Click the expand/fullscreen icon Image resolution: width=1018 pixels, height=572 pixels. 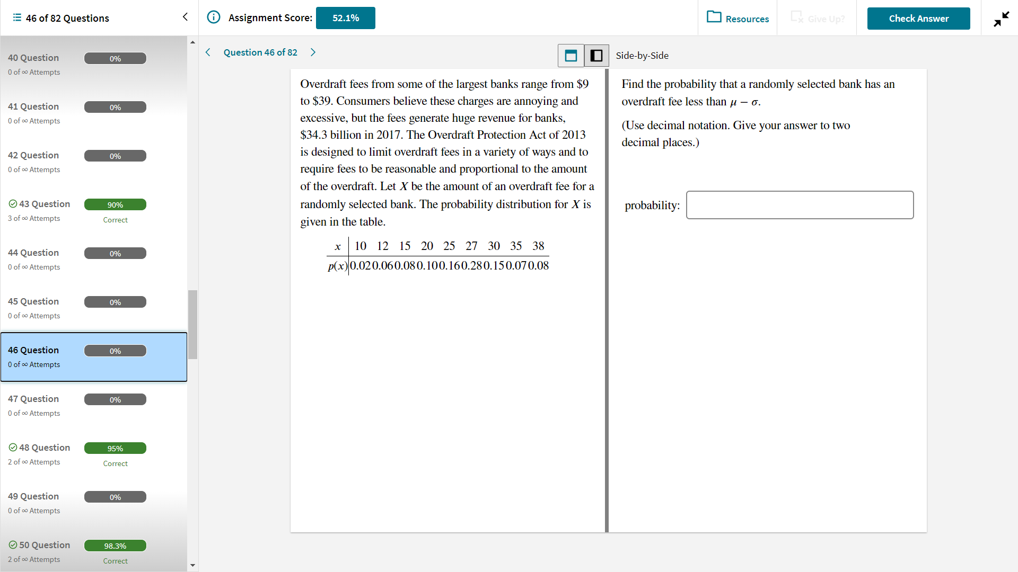[x=1001, y=19]
